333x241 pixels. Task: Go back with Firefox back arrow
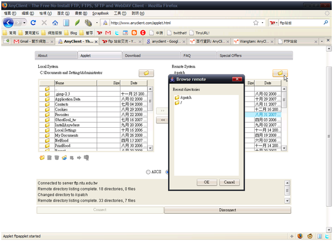pyautogui.click(x=8, y=23)
